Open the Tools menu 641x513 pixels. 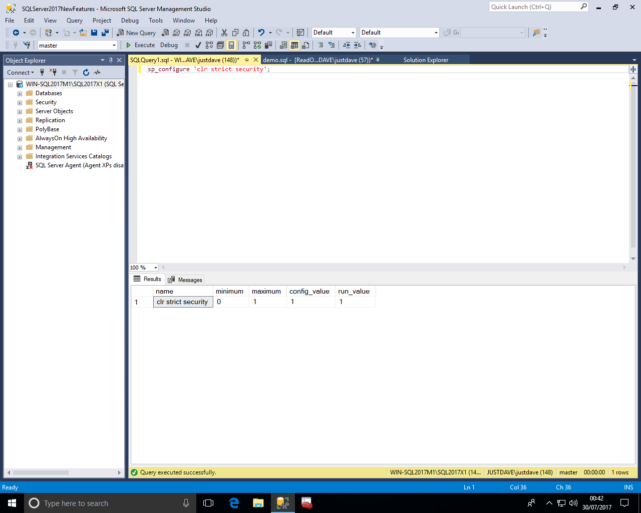coord(155,21)
